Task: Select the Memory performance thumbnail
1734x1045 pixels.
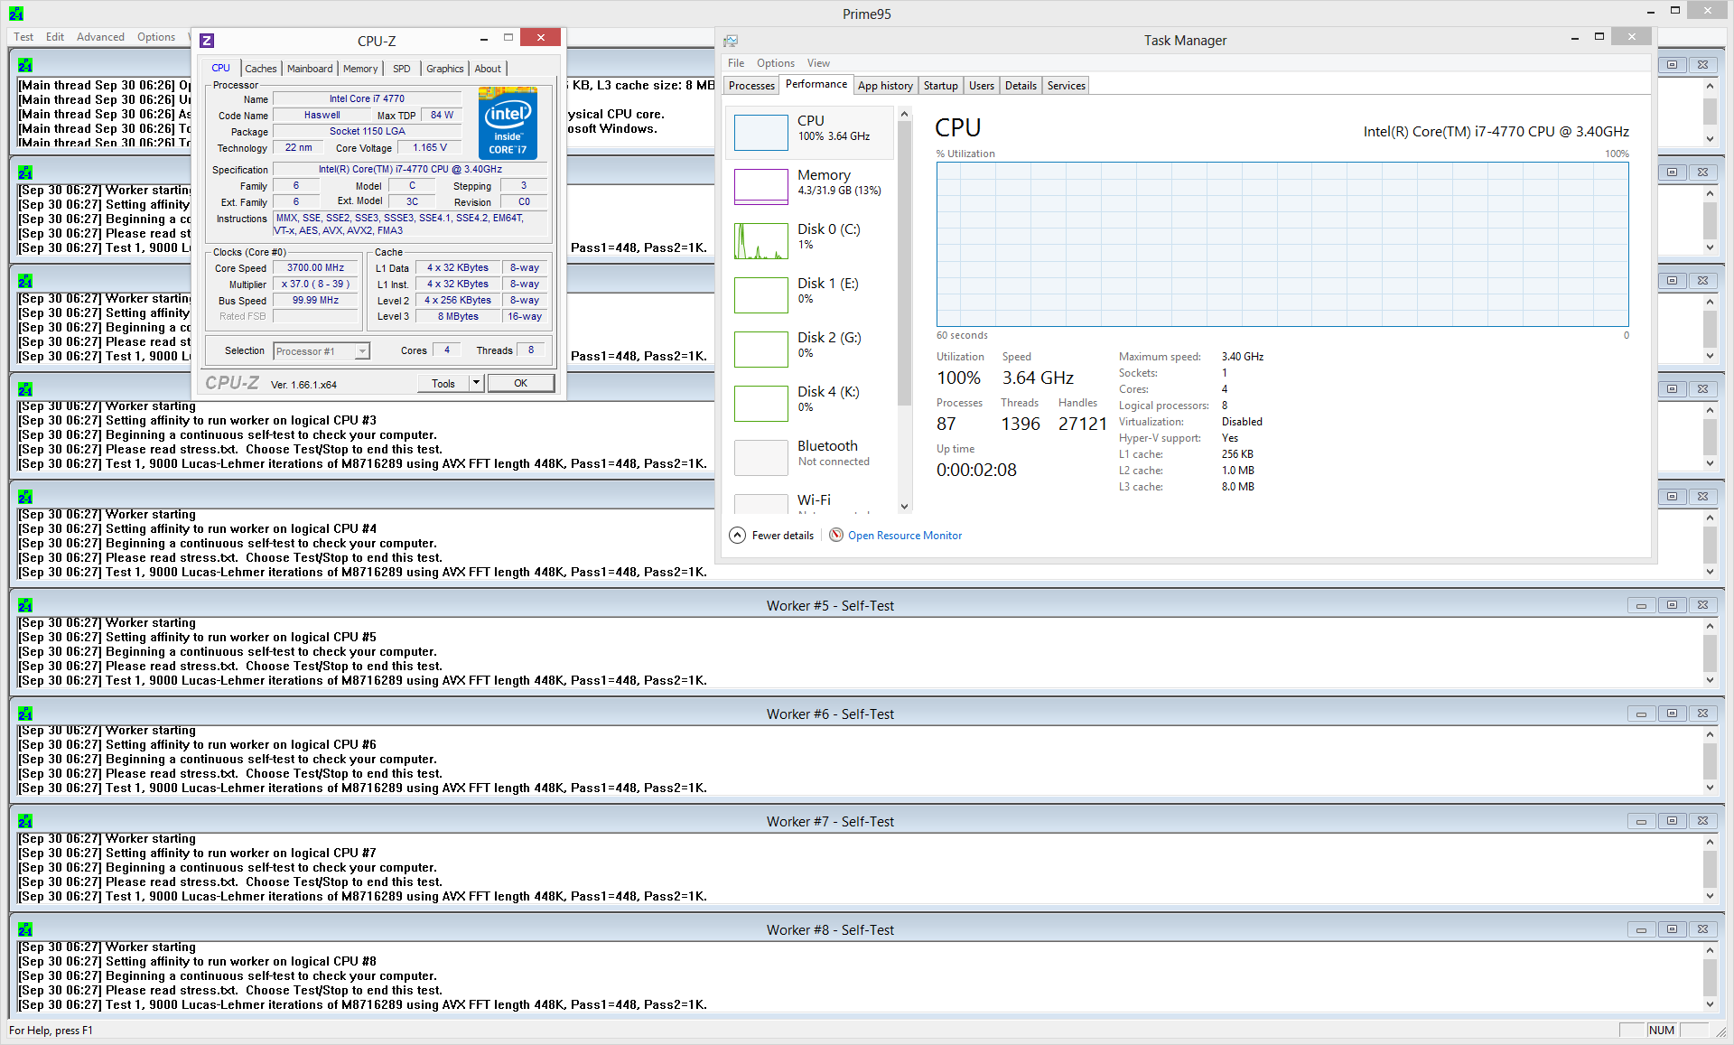Action: (x=760, y=187)
